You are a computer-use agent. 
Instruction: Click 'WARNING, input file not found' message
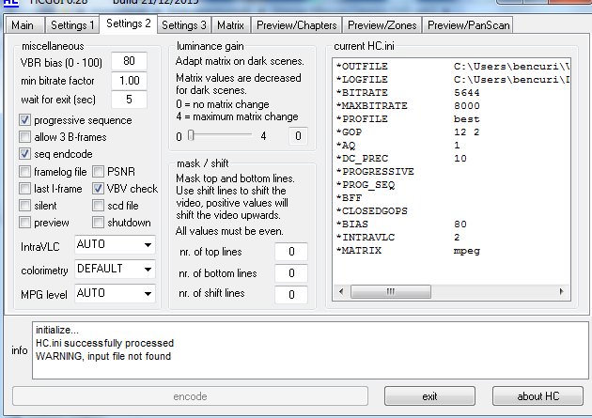[103, 356]
